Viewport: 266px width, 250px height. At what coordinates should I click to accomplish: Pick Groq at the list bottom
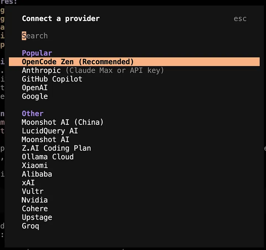pyautogui.click(x=30, y=226)
